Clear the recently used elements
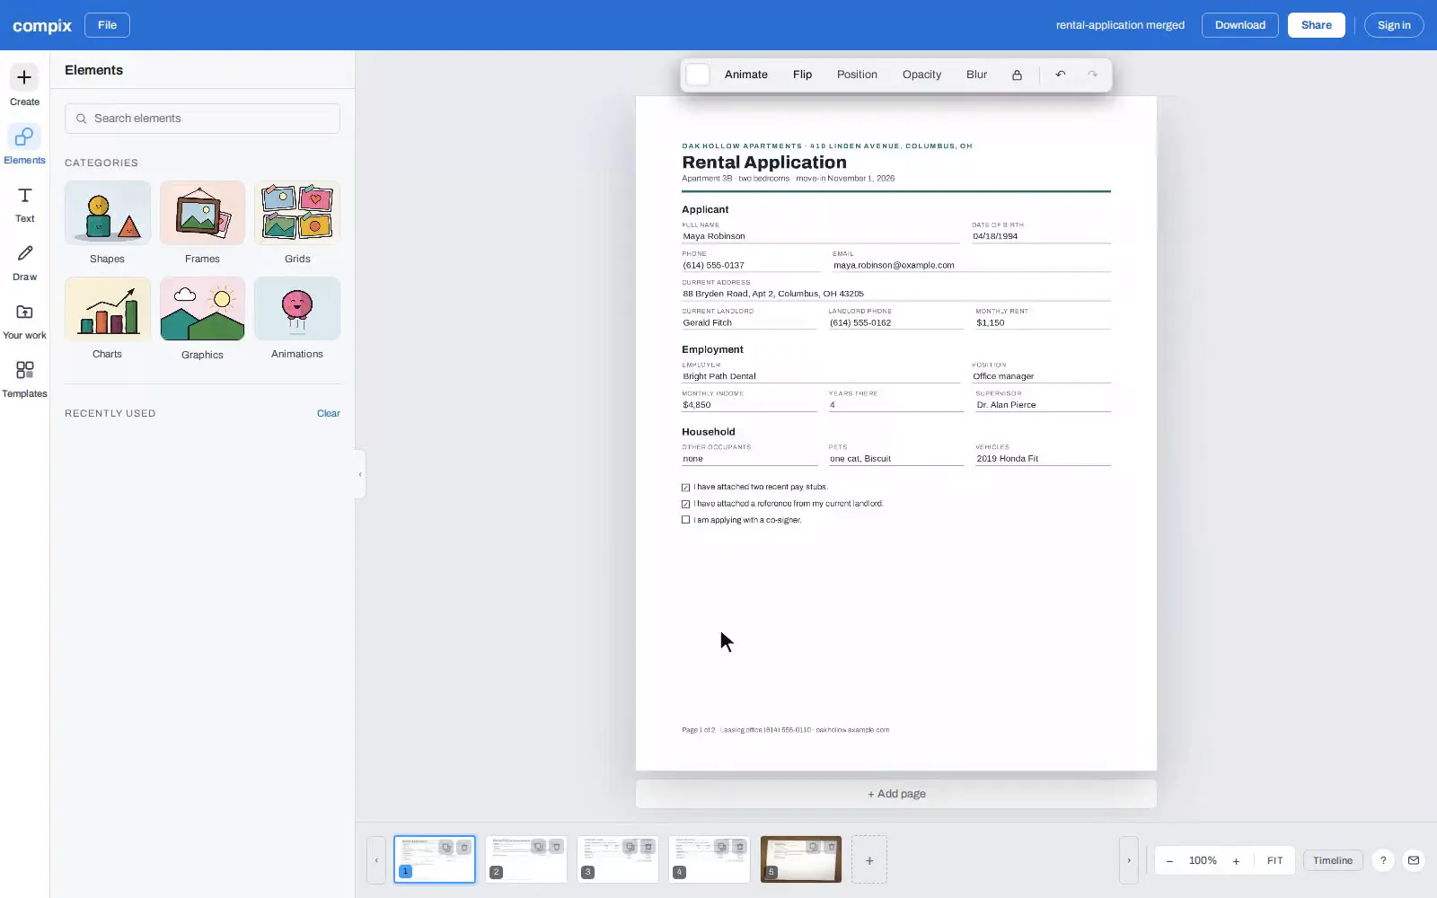 pyautogui.click(x=328, y=413)
